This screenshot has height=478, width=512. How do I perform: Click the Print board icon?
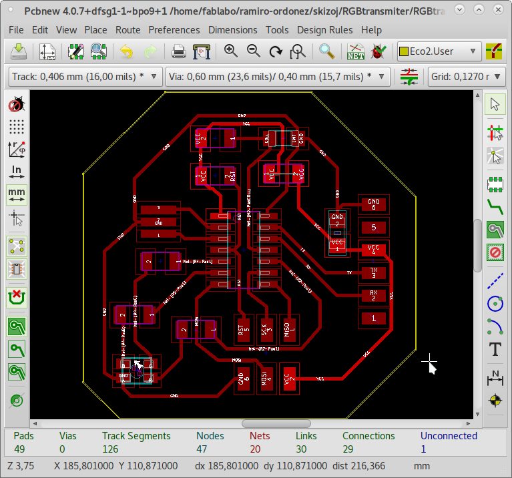179,51
